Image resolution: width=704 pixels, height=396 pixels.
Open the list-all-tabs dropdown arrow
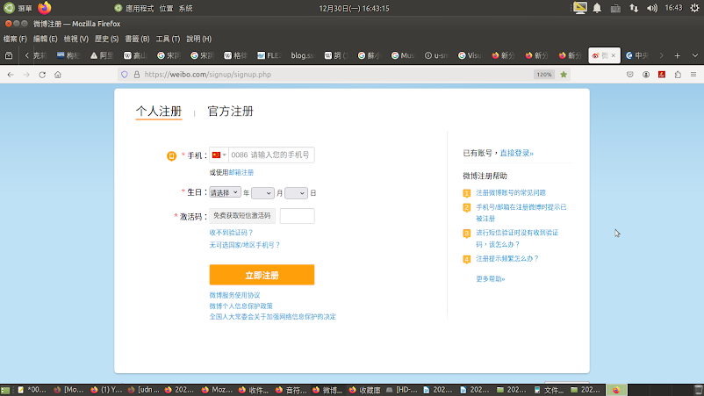695,55
